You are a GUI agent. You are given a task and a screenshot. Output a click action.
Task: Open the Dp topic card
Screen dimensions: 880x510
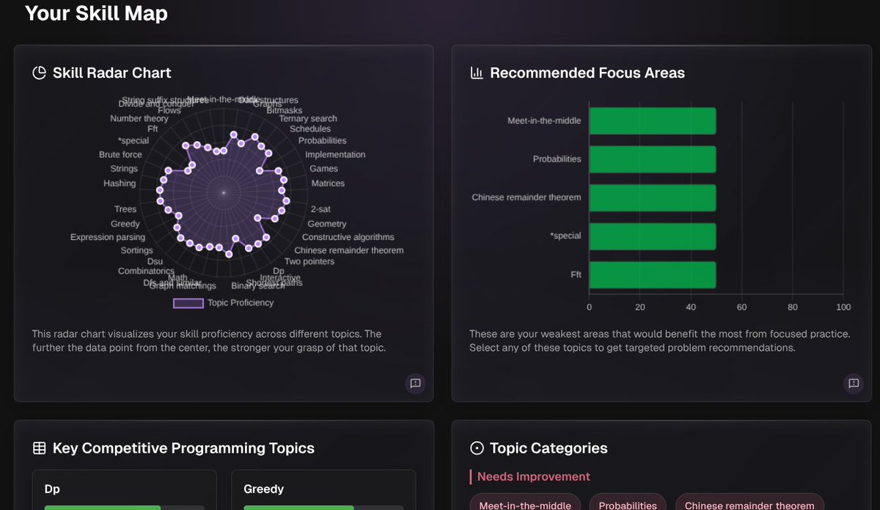coord(125,490)
